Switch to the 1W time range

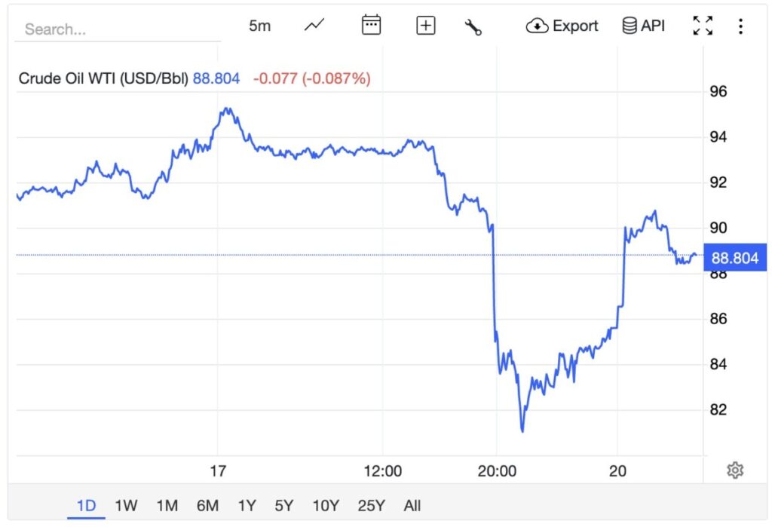[126, 505]
